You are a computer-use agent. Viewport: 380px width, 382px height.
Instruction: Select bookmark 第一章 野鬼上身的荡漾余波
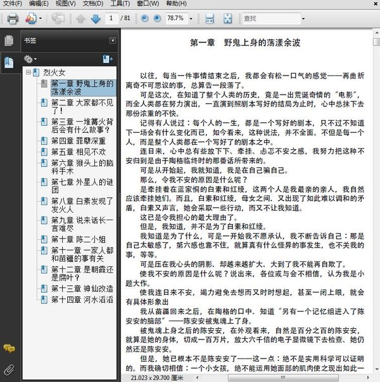click(x=82, y=88)
